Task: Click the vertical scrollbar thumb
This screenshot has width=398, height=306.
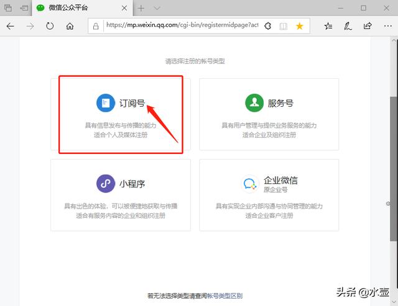Action: (x=394, y=168)
